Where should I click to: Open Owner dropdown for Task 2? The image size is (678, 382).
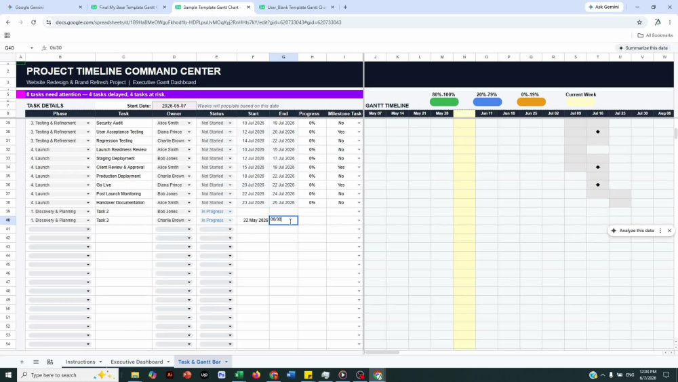click(189, 212)
